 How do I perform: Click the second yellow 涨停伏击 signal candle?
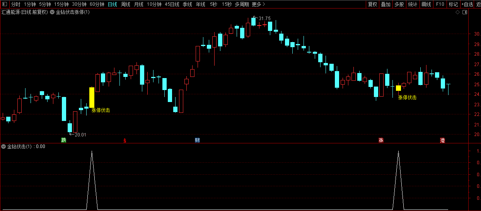(398, 88)
